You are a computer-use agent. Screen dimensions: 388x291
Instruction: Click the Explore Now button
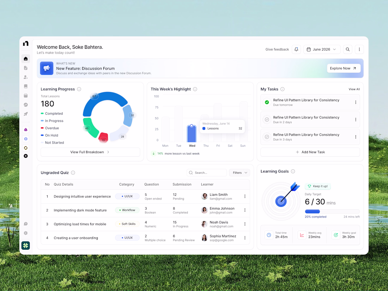point(344,68)
